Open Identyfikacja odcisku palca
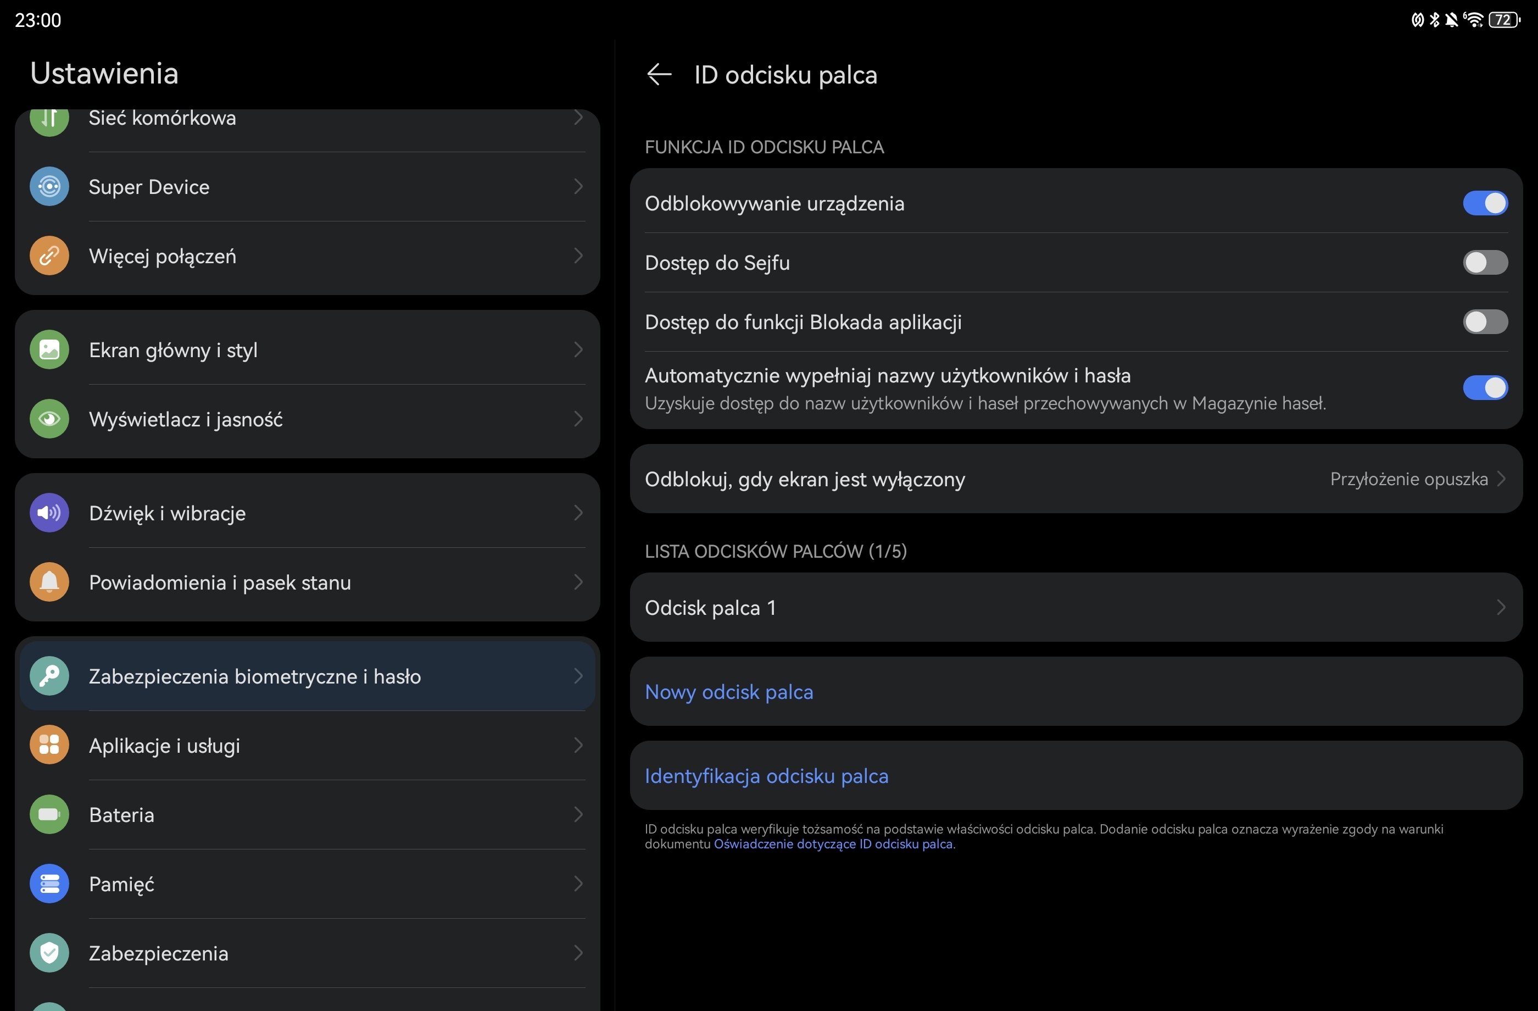Viewport: 1538px width, 1011px height. (1076, 776)
